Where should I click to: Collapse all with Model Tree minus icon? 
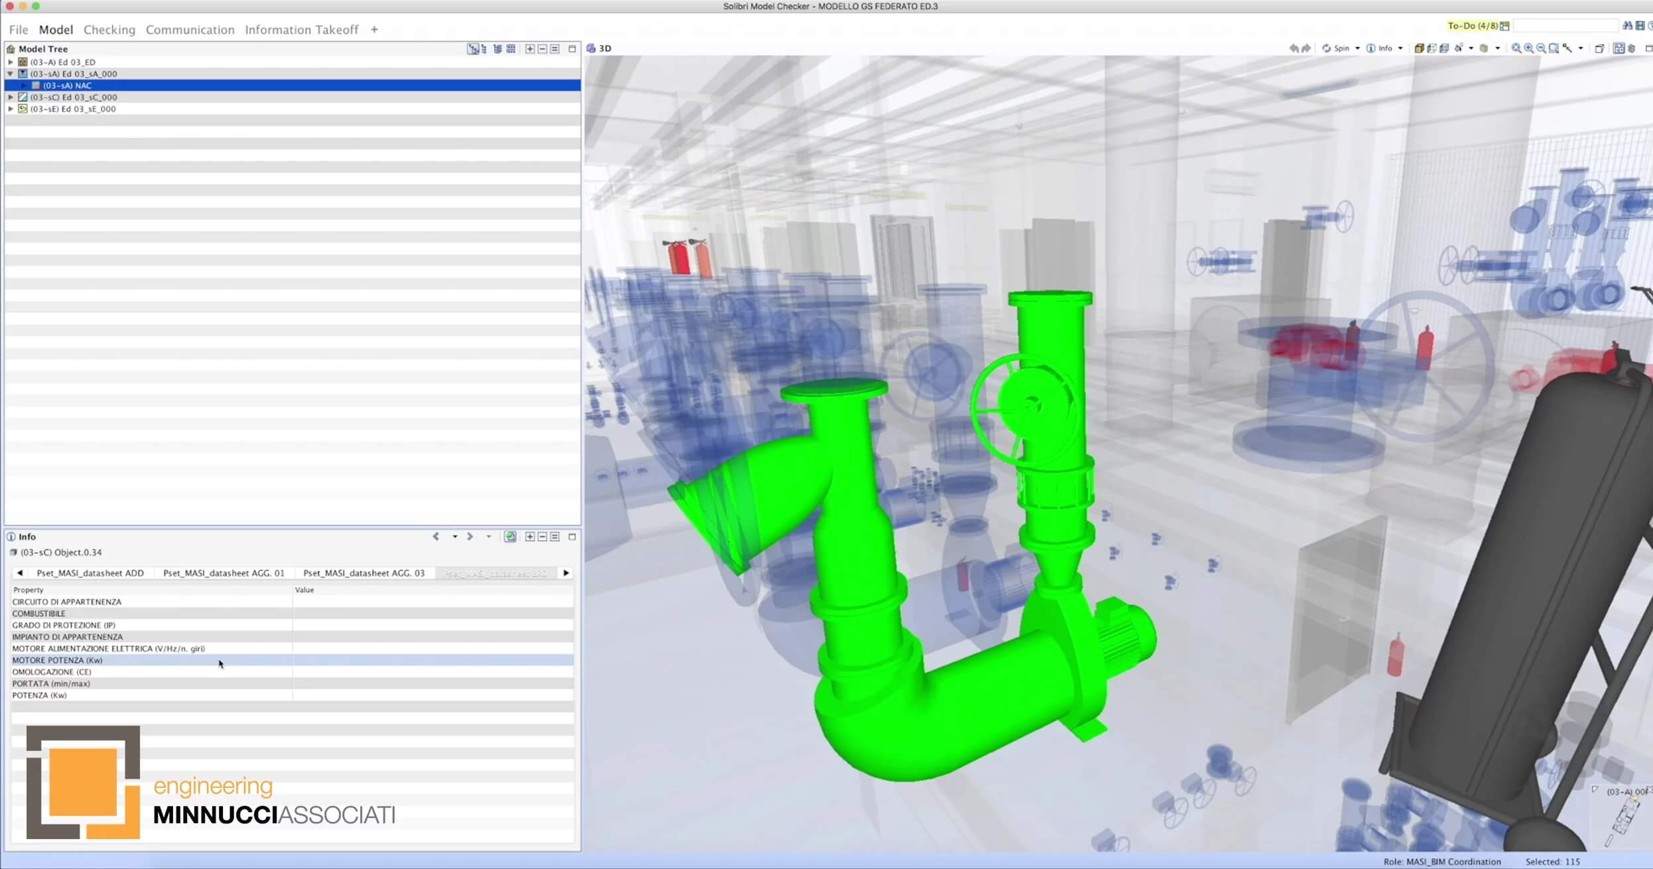tap(543, 49)
